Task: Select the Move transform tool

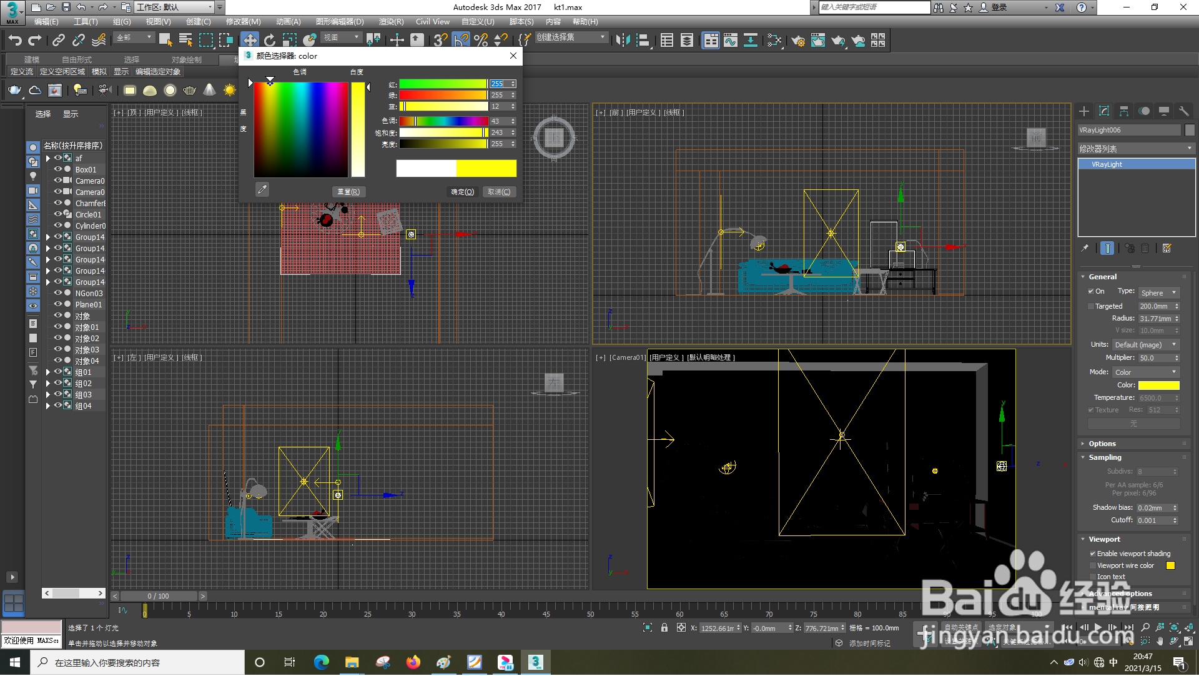Action: tap(250, 40)
